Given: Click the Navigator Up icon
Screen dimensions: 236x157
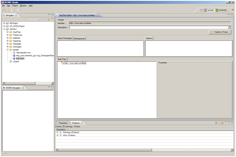Looking at the screenshot, I should (39, 19).
